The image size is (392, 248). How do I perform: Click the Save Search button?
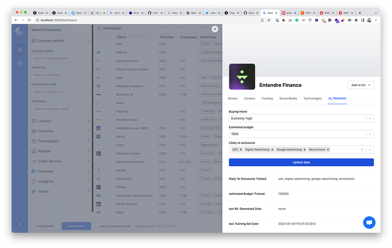click(x=76, y=226)
